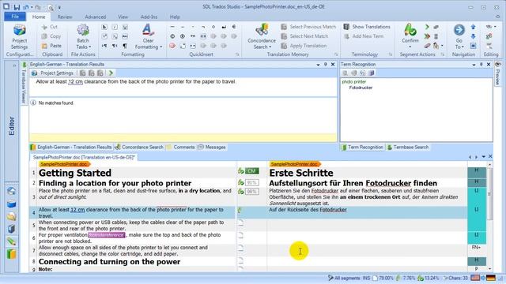Expand the navigation pane chevron
The image size is (506, 284).
pyautogui.click(x=14, y=65)
